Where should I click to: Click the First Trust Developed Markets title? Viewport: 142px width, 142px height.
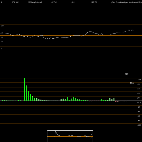[x=127, y=2]
